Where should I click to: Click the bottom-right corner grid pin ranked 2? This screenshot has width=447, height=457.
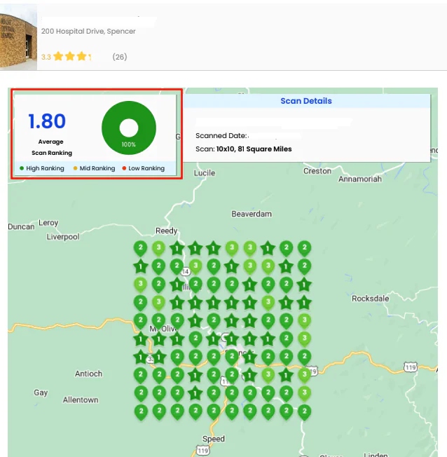305,412
